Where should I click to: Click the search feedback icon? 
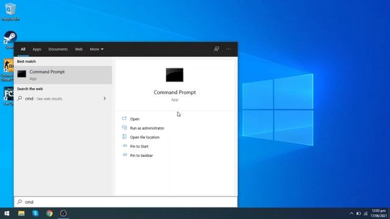[216, 49]
